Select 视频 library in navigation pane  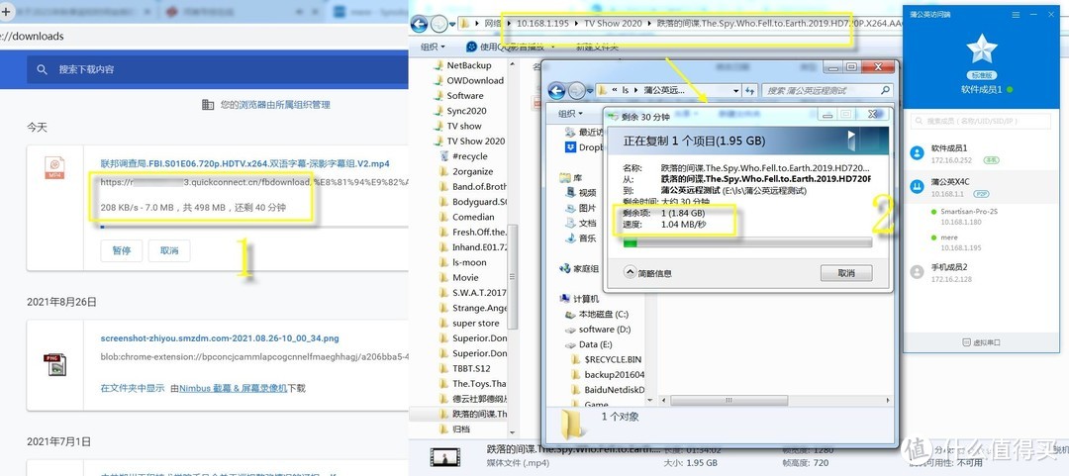[582, 192]
